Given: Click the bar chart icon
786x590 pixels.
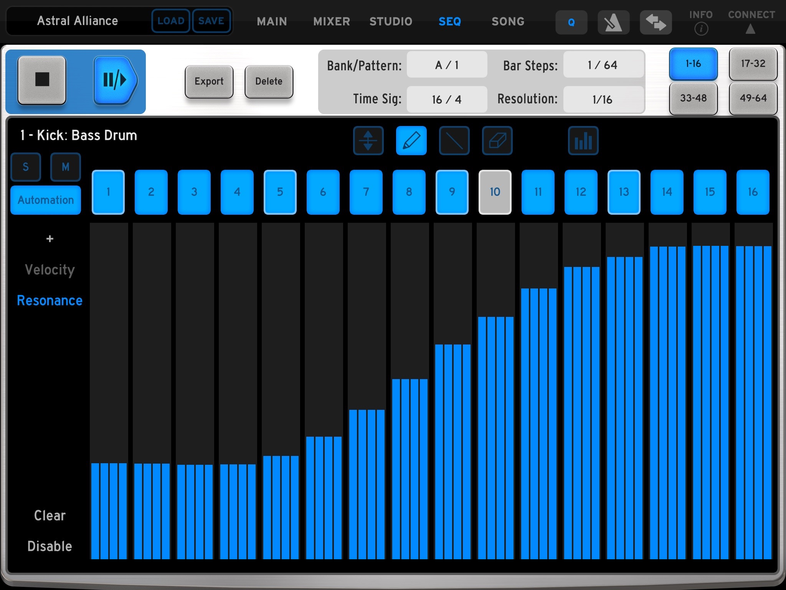Looking at the screenshot, I should coord(583,141).
